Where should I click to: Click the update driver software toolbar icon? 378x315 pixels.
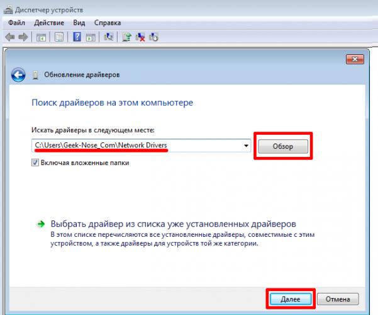(126, 37)
